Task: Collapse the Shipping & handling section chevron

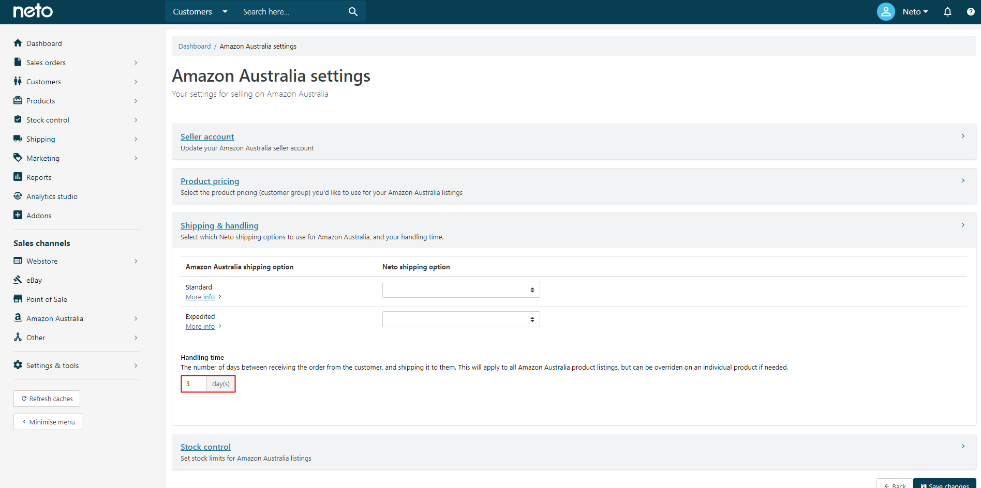Action: tap(963, 225)
